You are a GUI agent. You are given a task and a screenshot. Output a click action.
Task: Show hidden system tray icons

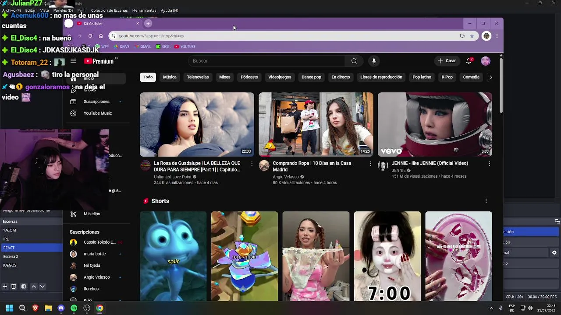pos(491,308)
